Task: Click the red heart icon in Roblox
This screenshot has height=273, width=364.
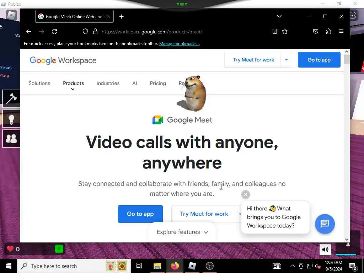Action: click(x=10, y=249)
